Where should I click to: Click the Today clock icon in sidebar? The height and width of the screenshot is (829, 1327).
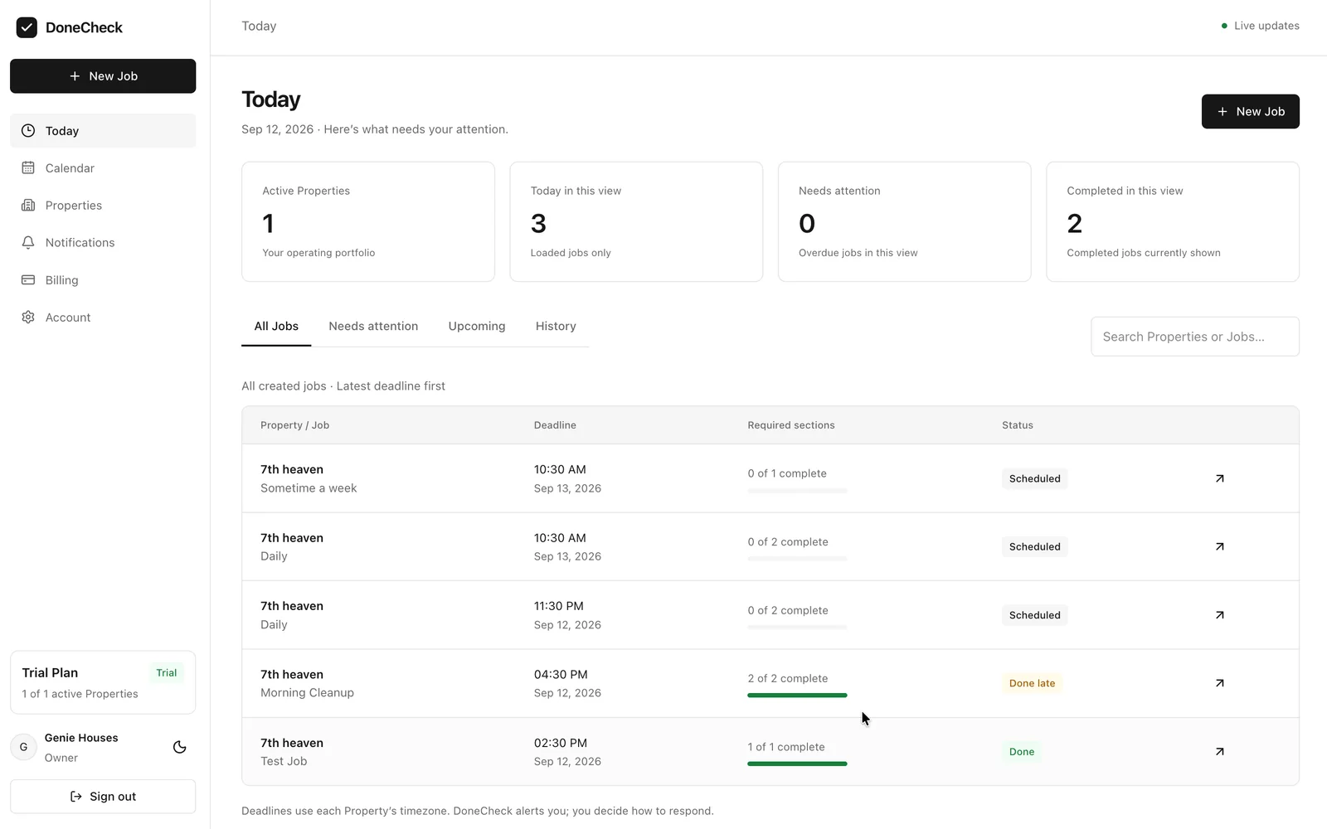point(28,131)
